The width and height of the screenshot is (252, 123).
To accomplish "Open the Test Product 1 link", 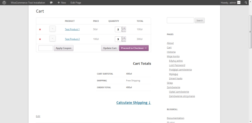I will pos(72,29).
